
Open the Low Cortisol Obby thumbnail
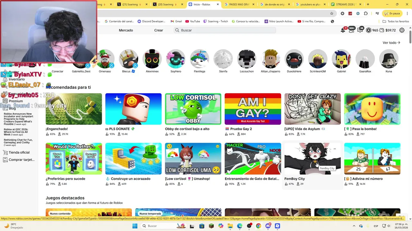click(193, 109)
